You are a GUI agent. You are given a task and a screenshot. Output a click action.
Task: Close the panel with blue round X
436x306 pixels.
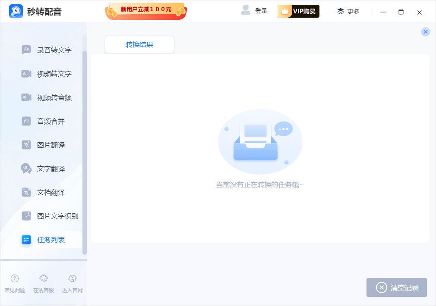coord(426,32)
